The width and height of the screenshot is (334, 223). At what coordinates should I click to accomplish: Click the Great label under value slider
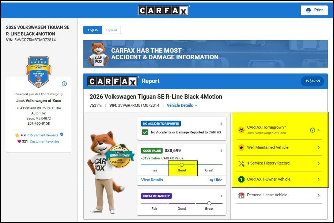tap(209, 170)
